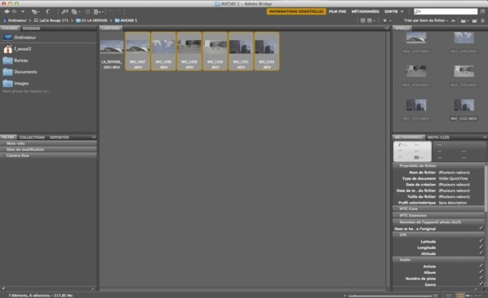Screen dimensions: 488x298
Task: Rotate 90° clockwise icon in toolbar
Action: pos(119,11)
